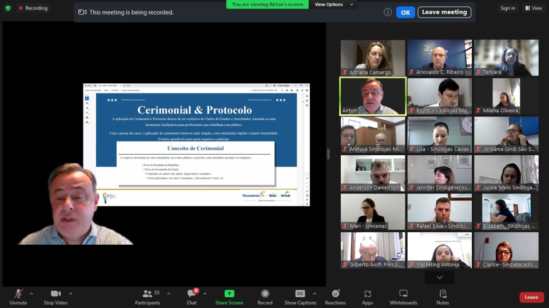Select Airton's highlighted video tile
This screenshot has height=308, width=549.
coord(373,96)
